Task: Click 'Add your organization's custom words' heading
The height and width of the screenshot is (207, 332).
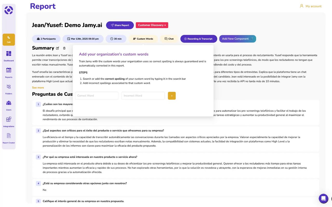Action: point(114,54)
